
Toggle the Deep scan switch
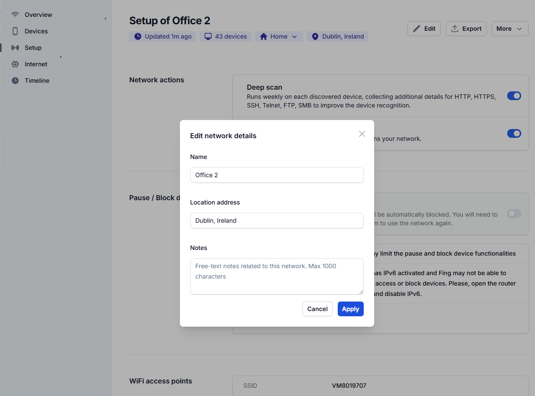(x=514, y=96)
